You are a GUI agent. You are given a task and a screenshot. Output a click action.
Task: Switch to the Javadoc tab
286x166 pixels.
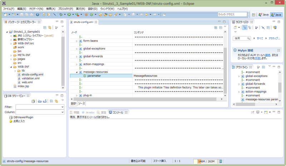tap(88, 112)
